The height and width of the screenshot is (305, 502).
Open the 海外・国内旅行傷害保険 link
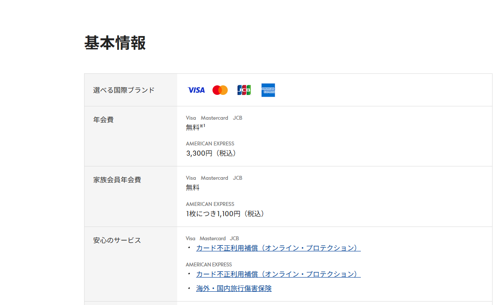point(234,288)
